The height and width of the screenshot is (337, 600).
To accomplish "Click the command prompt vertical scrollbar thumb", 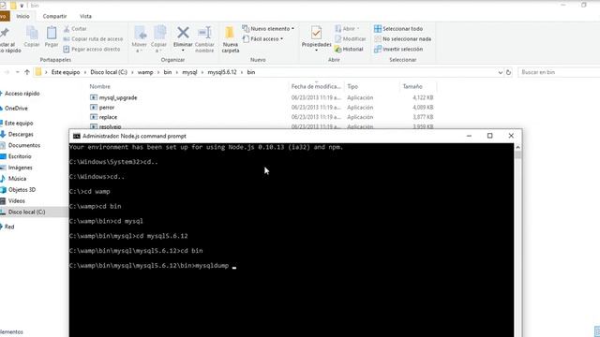I will (x=517, y=154).
